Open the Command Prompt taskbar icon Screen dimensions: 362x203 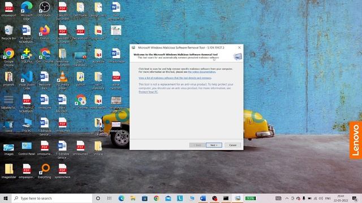coord(226,198)
